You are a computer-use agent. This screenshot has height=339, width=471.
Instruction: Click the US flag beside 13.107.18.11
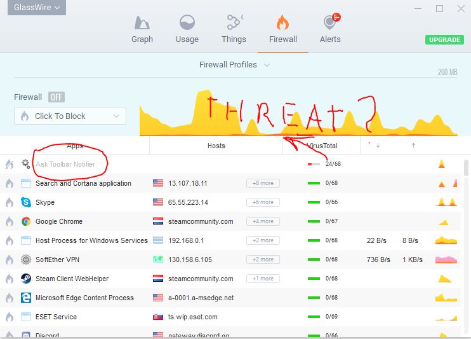point(158,183)
